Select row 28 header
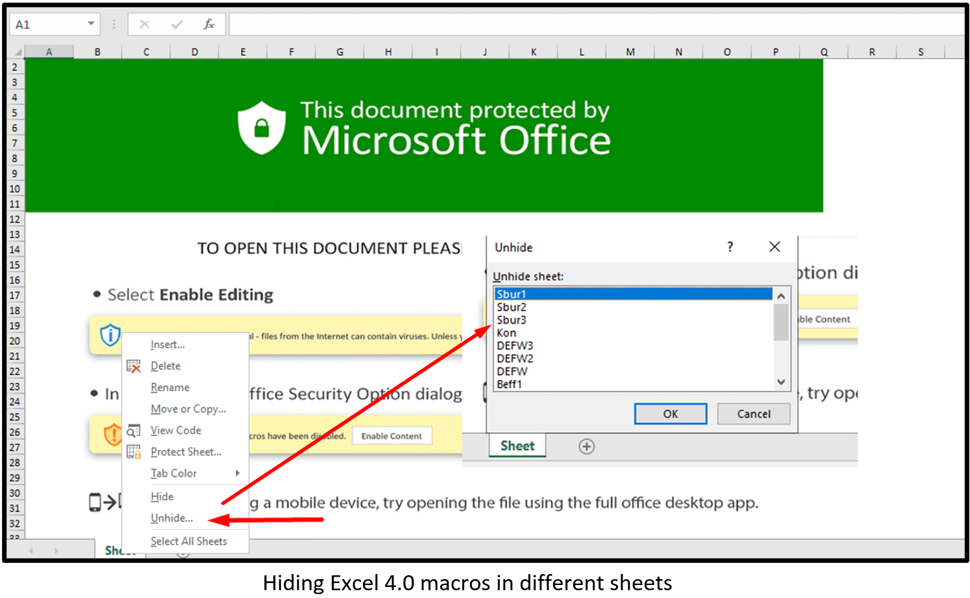The width and height of the screenshot is (970, 598). 15,462
